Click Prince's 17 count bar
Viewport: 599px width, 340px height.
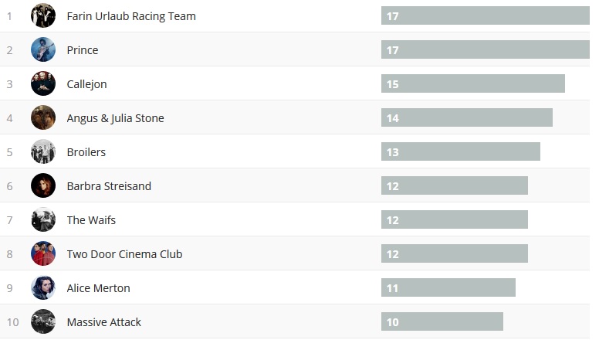coord(485,49)
